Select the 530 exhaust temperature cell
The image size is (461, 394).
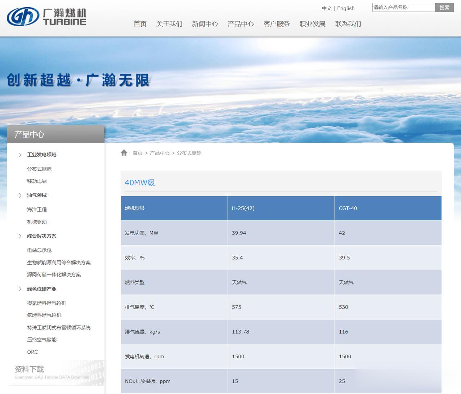click(x=388, y=307)
